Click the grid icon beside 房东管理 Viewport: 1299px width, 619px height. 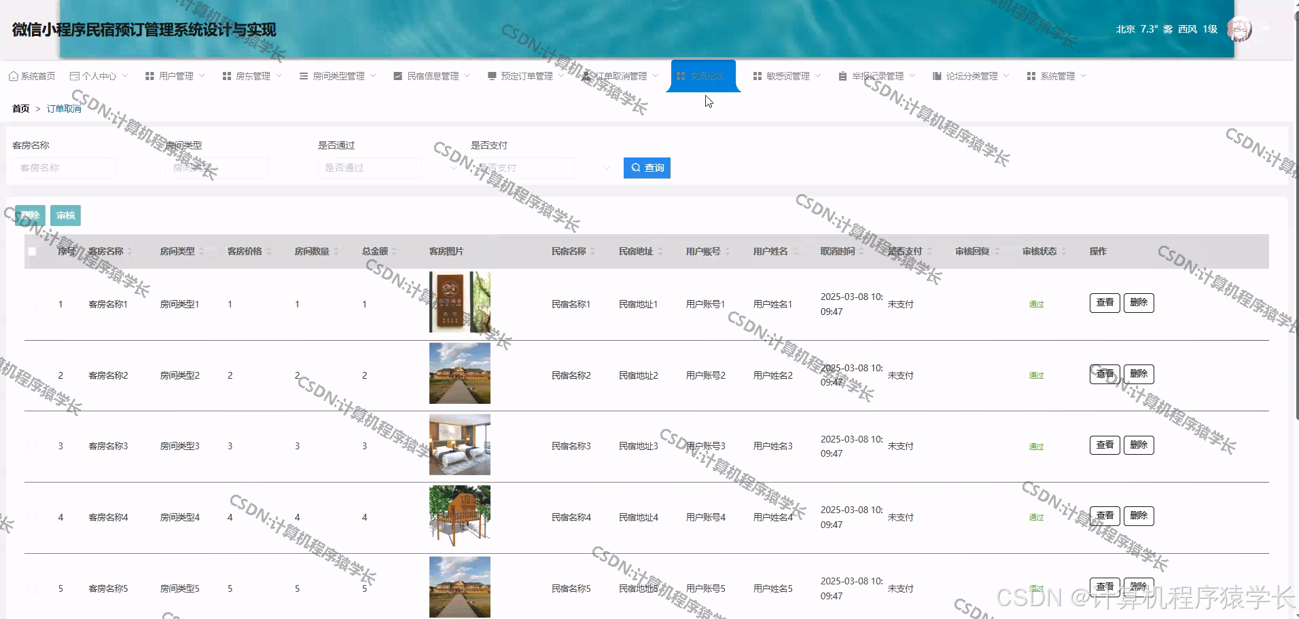click(x=227, y=76)
